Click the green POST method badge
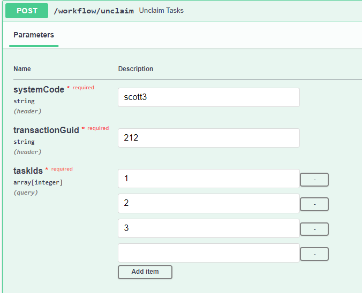362x293 pixels. 27,11
